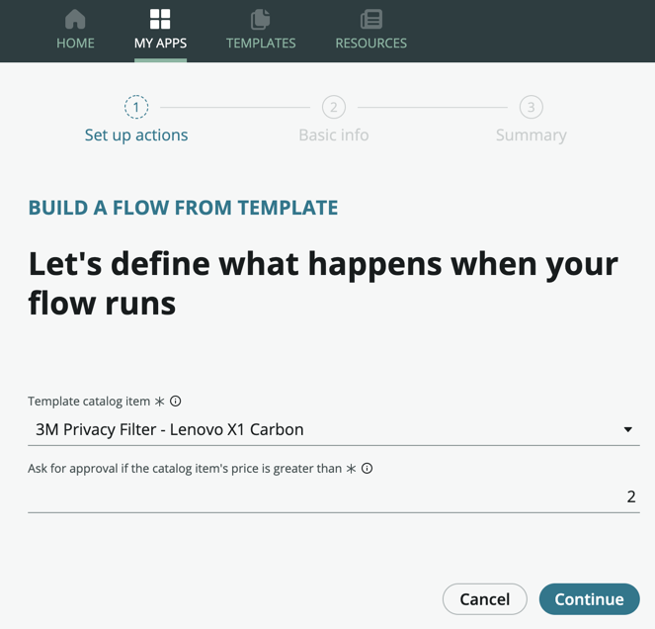
Task: Select the MY APPS tab label
Action: coord(160,44)
